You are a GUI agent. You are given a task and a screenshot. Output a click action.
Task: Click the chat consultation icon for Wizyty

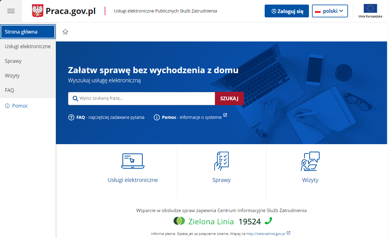pyautogui.click(x=310, y=161)
